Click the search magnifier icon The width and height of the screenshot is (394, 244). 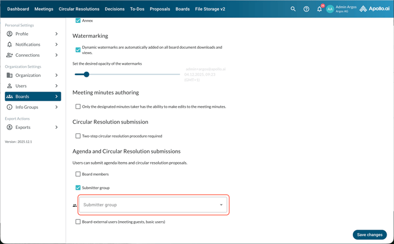[293, 9]
